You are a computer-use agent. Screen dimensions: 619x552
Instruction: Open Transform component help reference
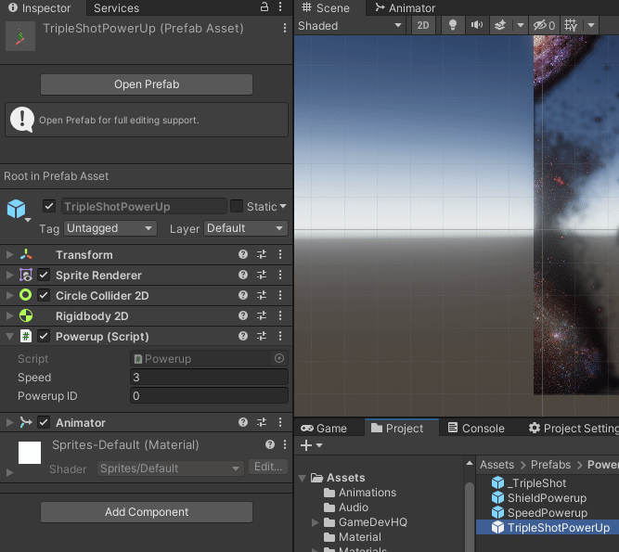tap(243, 254)
